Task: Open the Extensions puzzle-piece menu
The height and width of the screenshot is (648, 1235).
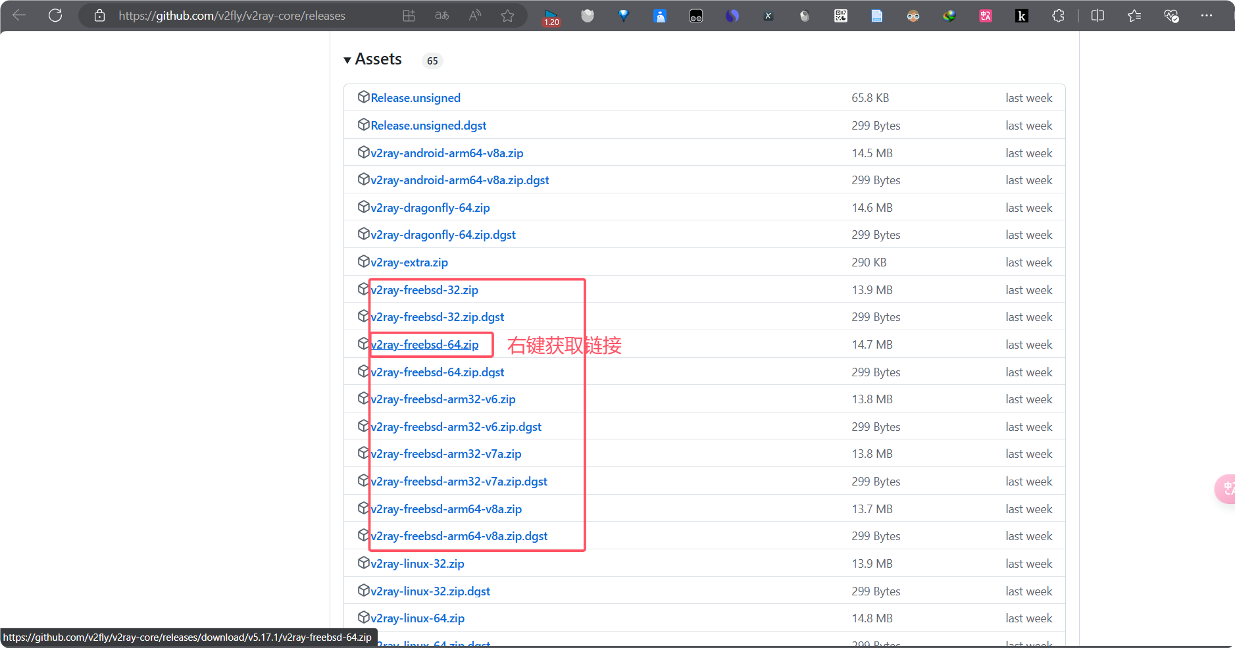Action: pos(1058,16)
